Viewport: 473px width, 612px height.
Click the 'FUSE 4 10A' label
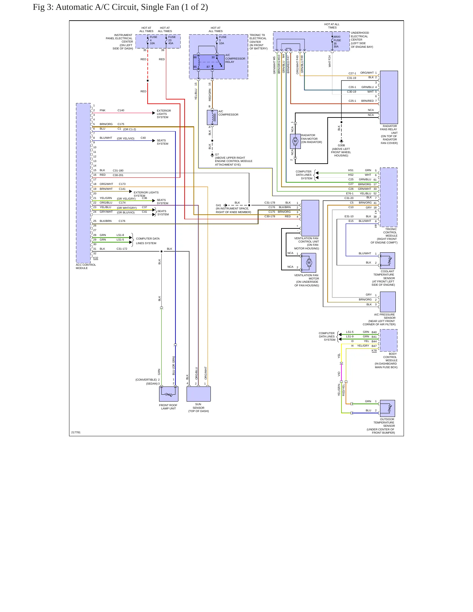tap(153, 40)
